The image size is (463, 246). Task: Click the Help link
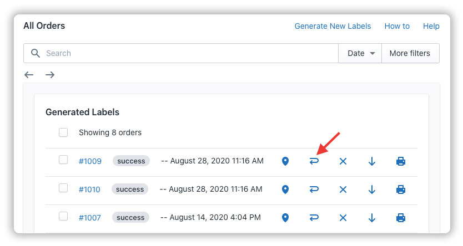431,26
